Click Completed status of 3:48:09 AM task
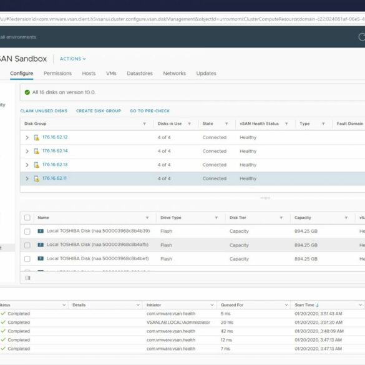Screen dimensions: 365x365 pyautogui.click(x=19, y=331)
